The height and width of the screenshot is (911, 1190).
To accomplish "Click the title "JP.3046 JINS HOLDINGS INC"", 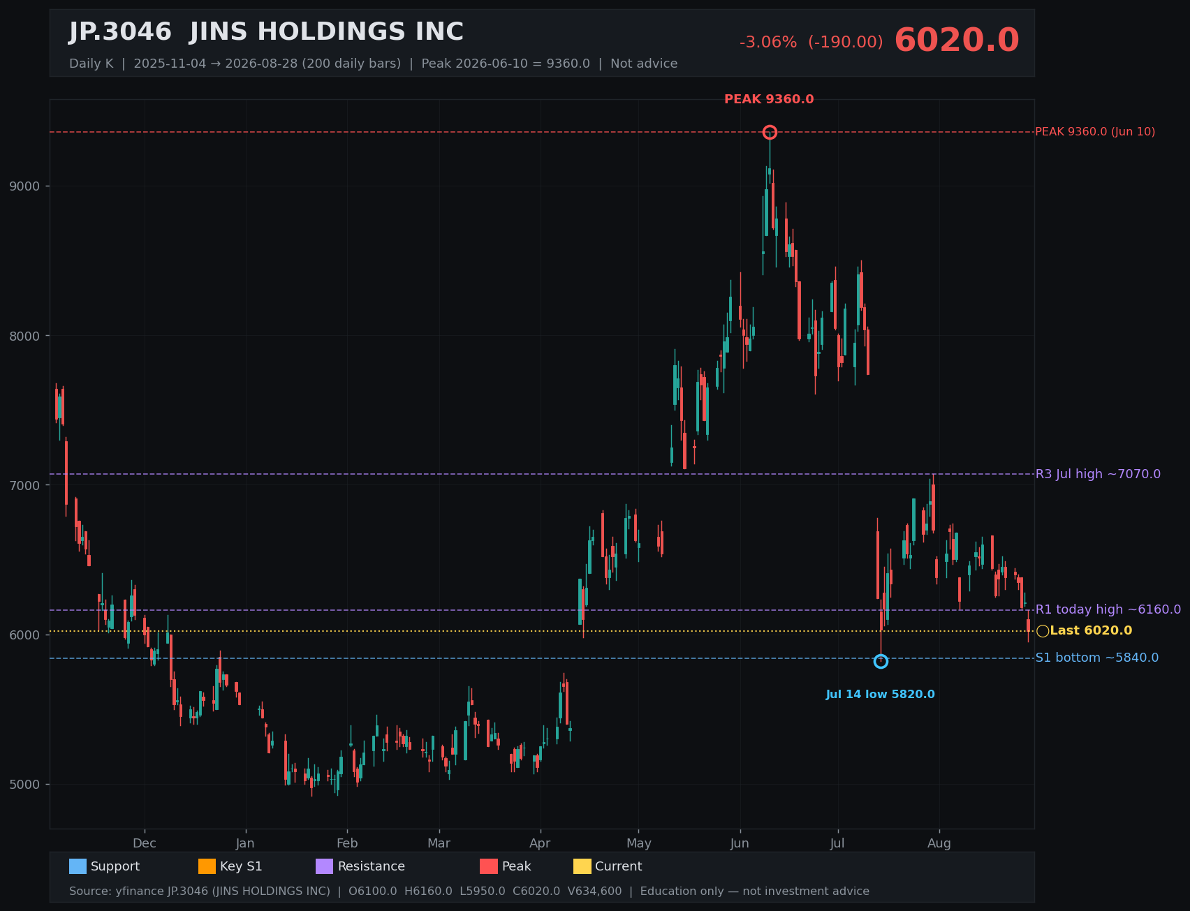I will coord(266,32).
